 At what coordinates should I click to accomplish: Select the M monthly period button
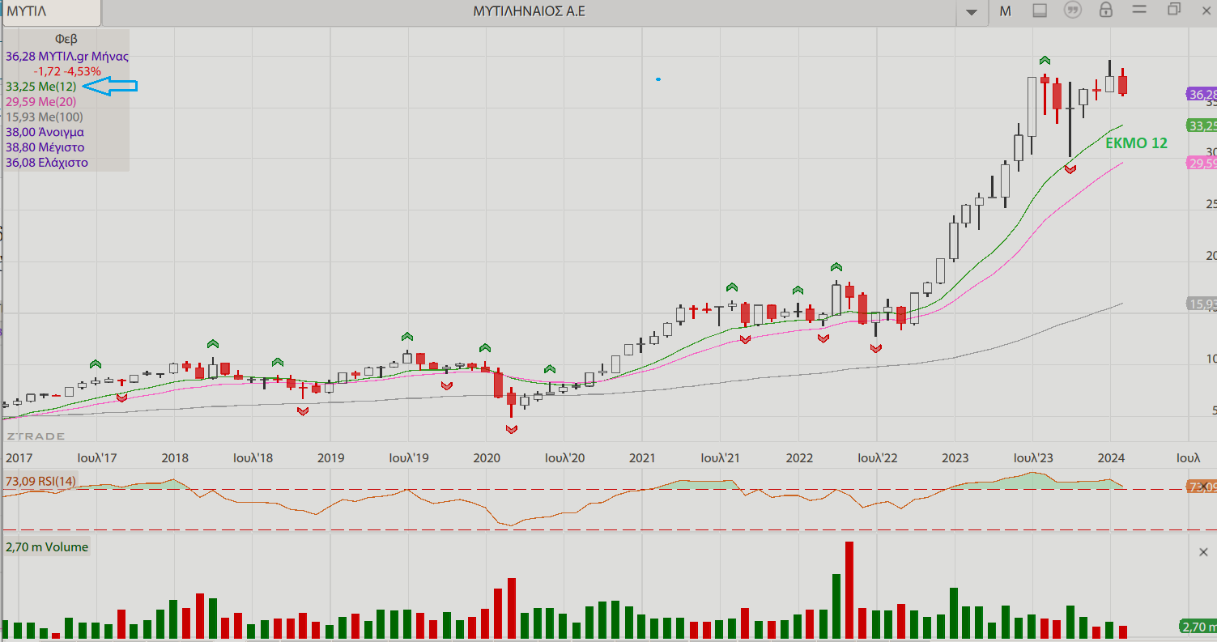[1005, 11]
